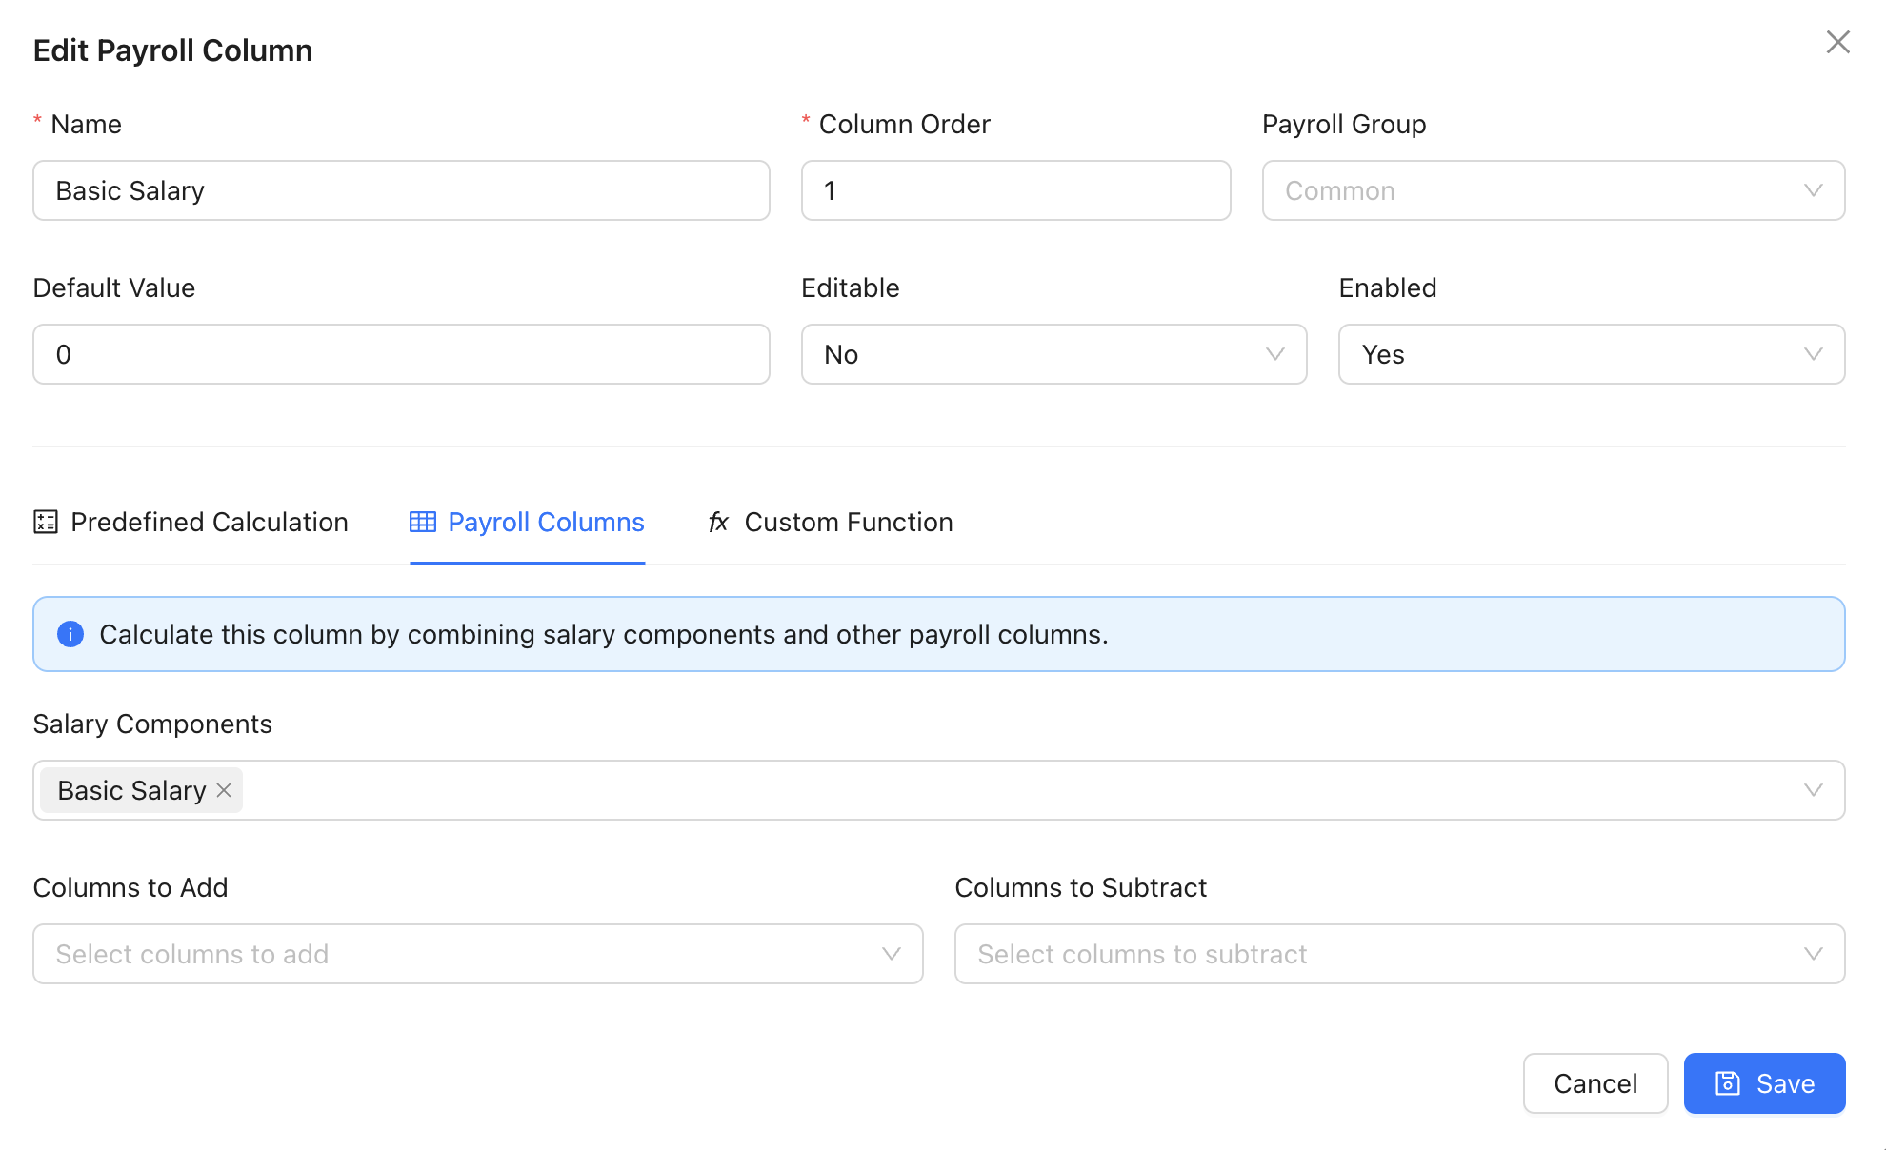The image size is (1886, 1150).
Task: Click inside the Column Order input field
Action: [1015, 190]
